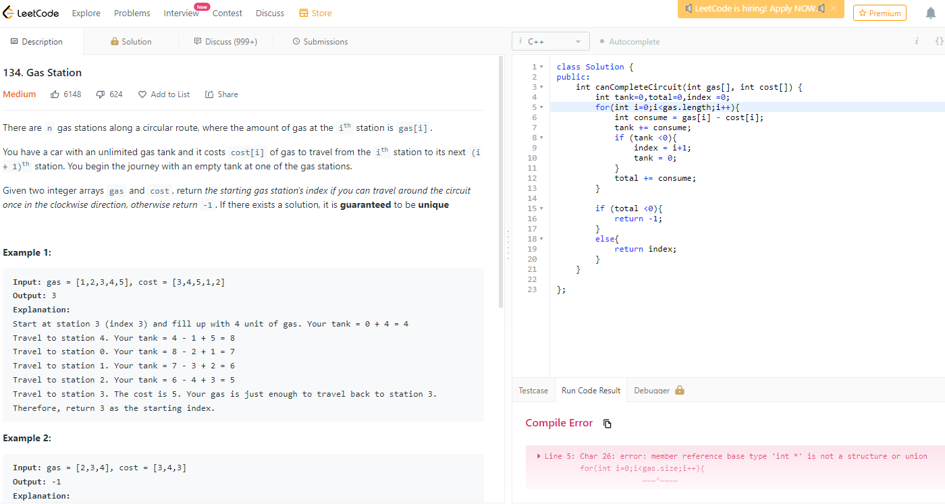This screenshot has width=945, height=504.
Task: Open the editor info icon at far right
Action: [917, 41]
